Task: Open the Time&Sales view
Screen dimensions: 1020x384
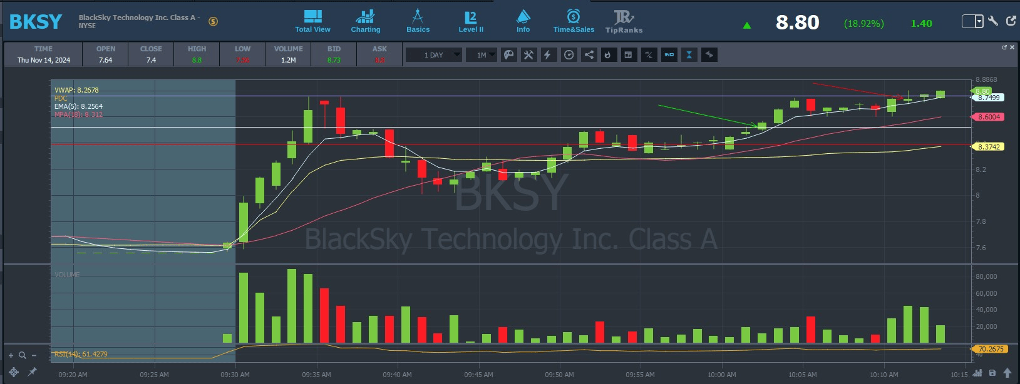Action: 574,21
